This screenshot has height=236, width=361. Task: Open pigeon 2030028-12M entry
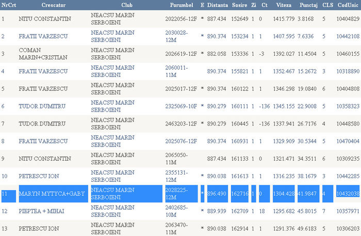coord(180,36)
